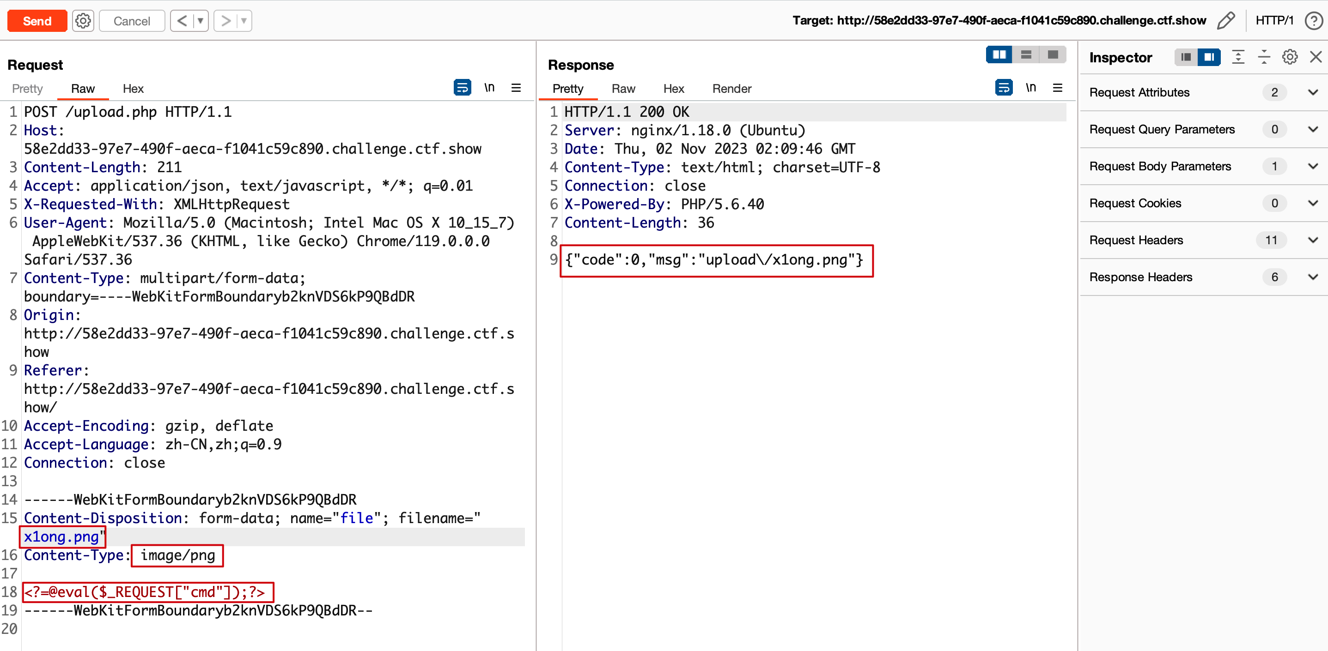The height and width of the screenshot is (651, 1328).
Task: Toggle word wrap in the Response pane
Action: 1003,88
